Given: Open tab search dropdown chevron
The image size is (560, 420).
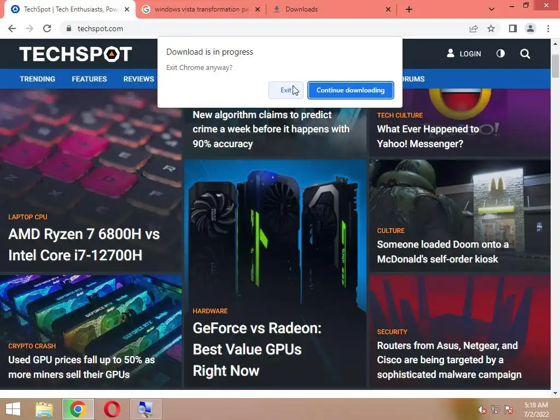Looking at the screenshot, I should [492, 9].
